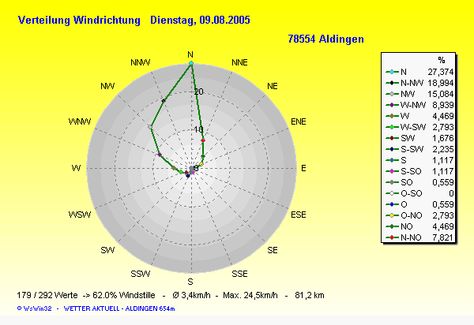Click the N-NO red legend marker

point(393,237)
